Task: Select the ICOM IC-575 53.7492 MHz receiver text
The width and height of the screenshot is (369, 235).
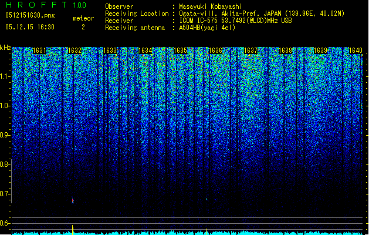Action: (x=235, y=21)
